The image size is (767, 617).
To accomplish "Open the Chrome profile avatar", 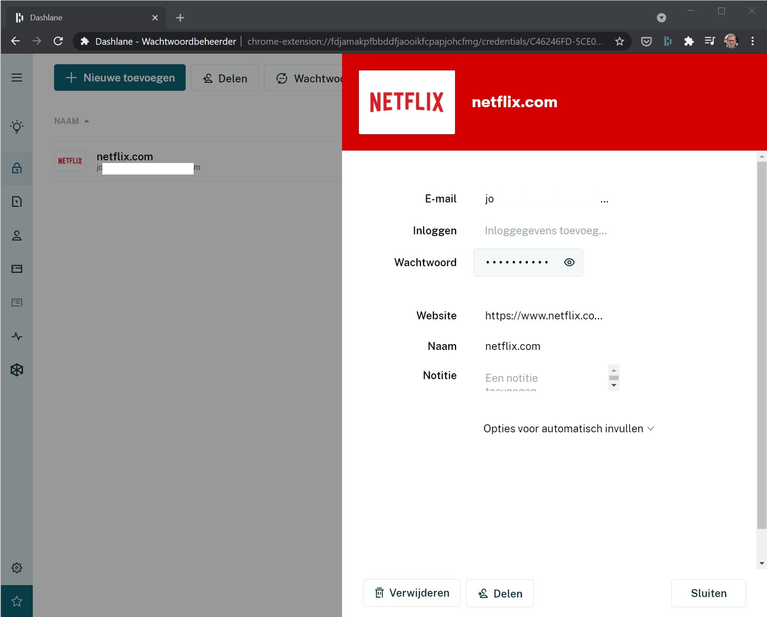I will (731, 41).
